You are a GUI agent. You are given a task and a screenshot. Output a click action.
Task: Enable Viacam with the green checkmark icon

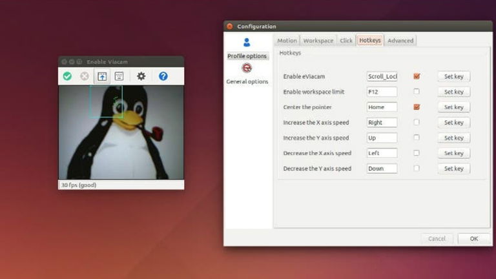(67, 76)
